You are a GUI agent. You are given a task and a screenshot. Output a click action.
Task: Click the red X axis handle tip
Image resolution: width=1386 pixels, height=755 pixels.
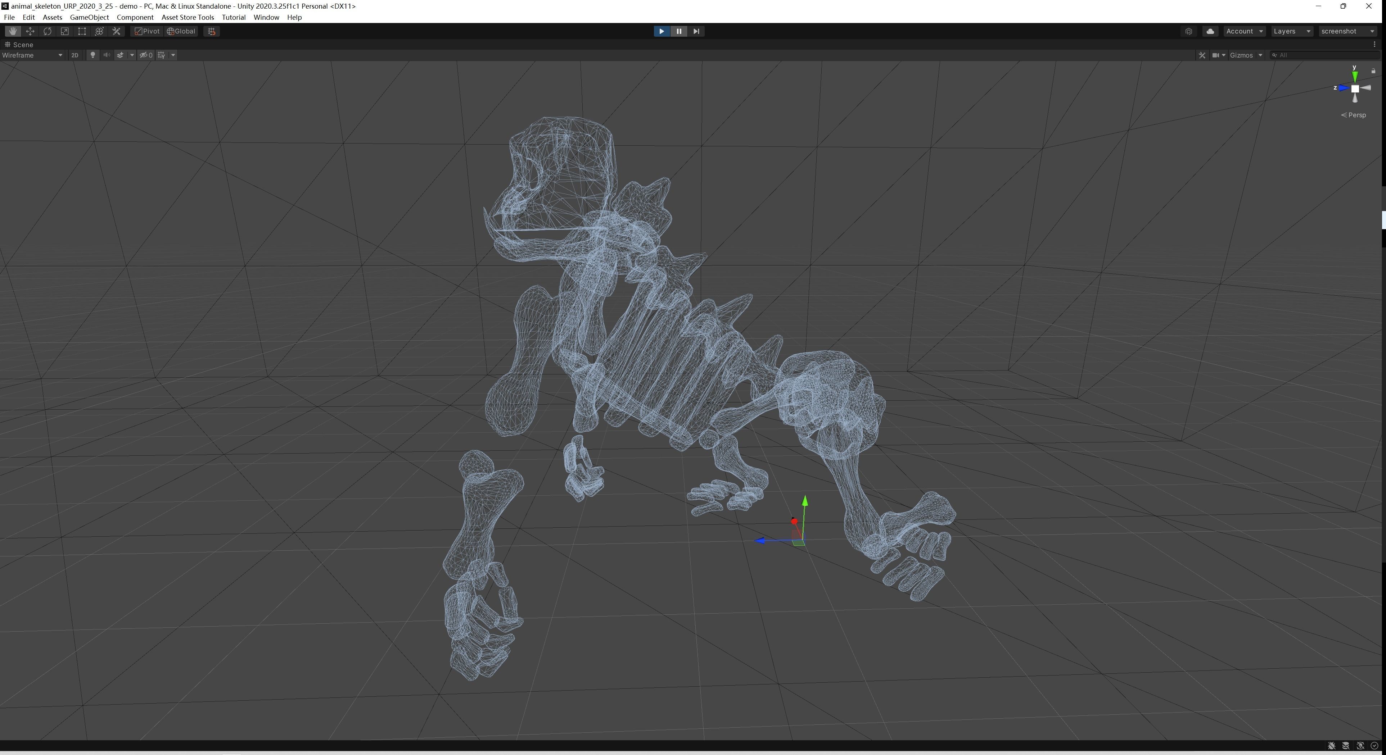[794, 521]
